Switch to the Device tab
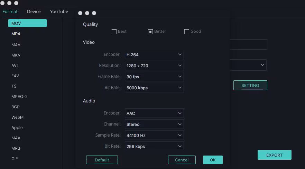 [x=34, y=11]
